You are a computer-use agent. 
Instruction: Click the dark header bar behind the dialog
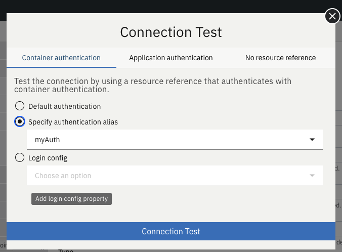[152, 5]
